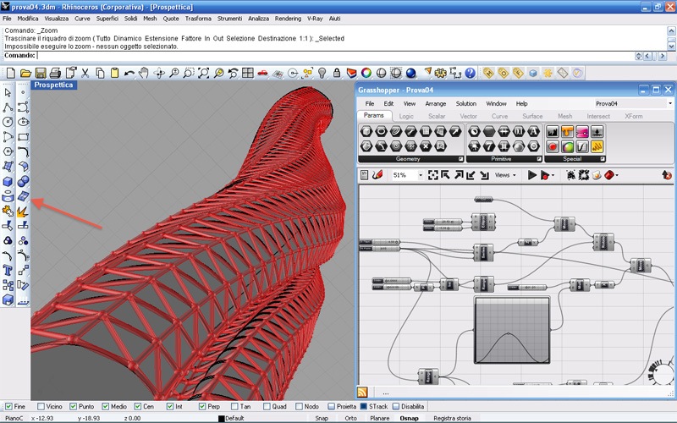Viewport: 677px width, 423px height.
Task: Paste using the clipboard icon
Action: [115, 73]
